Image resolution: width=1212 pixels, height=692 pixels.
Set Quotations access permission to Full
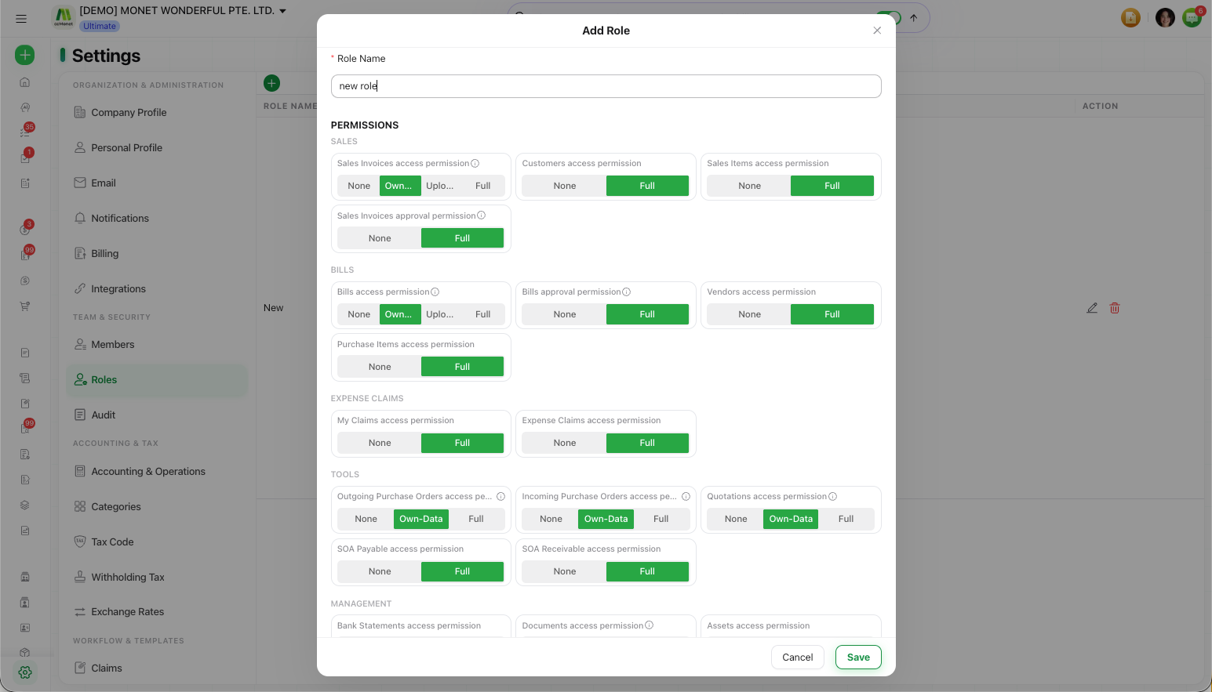click(846, 519)
